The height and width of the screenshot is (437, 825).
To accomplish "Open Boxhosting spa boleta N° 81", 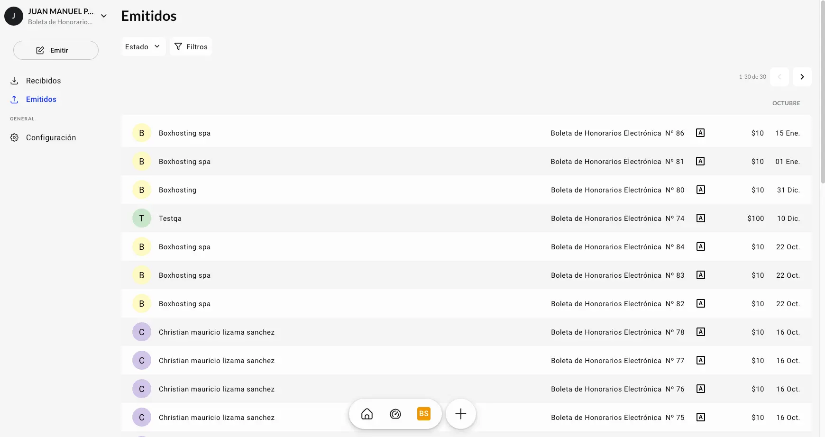I will [379, 162].
